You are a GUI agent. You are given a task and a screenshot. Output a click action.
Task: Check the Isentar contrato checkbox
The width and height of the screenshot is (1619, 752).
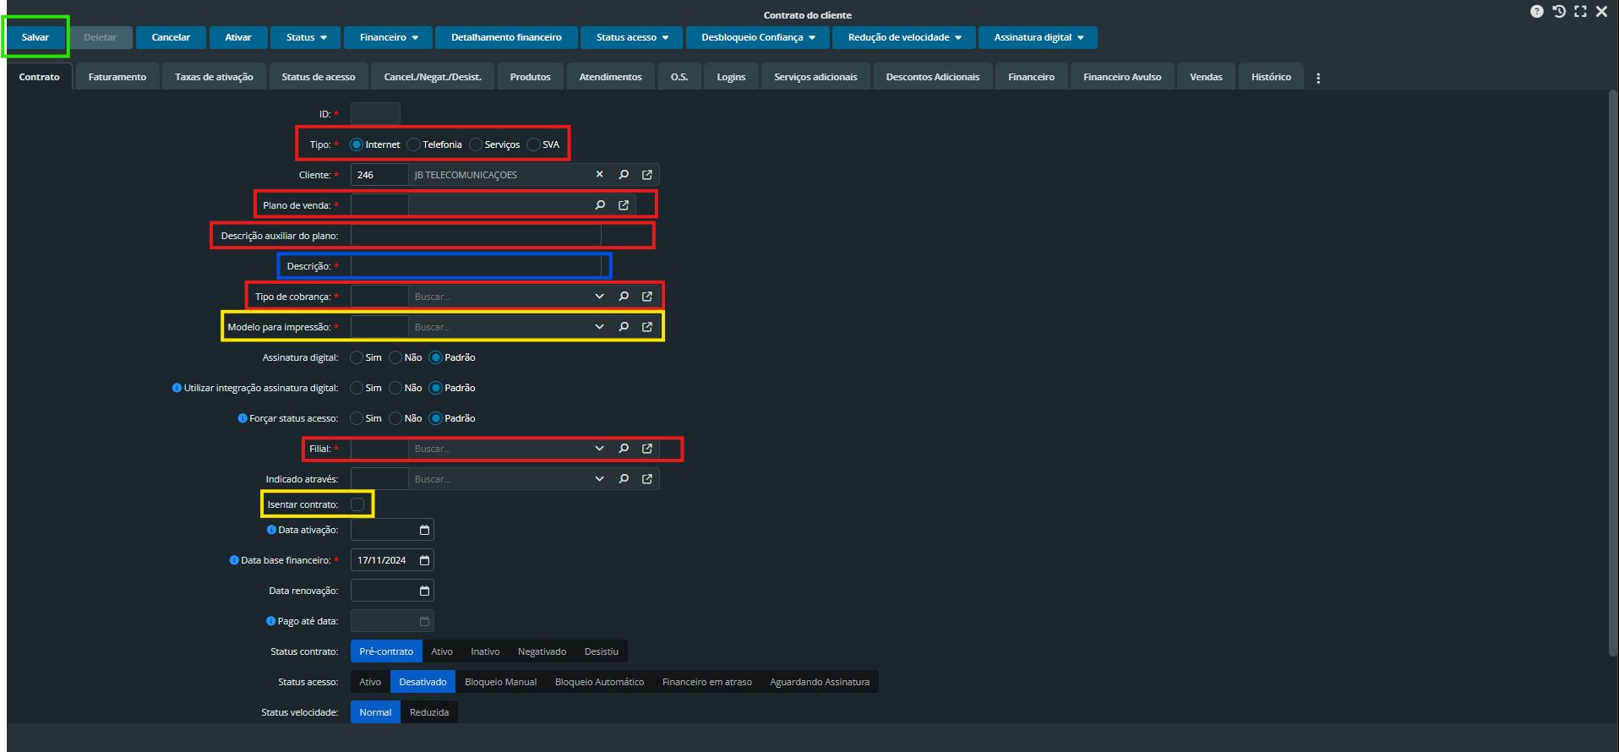tap(357, 504)
